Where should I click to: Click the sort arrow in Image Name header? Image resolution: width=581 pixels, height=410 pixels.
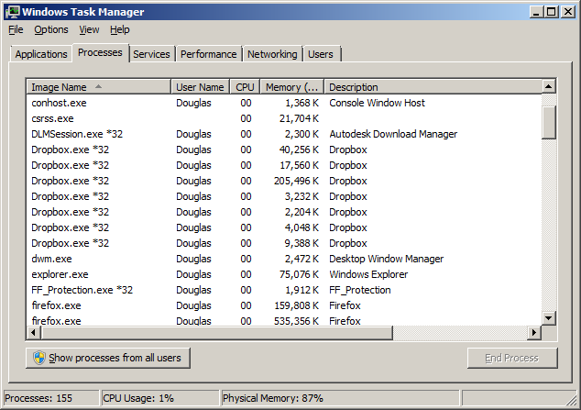98,87
